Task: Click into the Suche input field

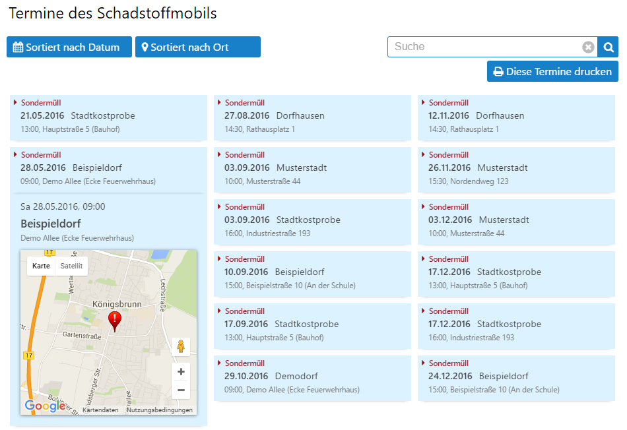Action: pos(484,47)
